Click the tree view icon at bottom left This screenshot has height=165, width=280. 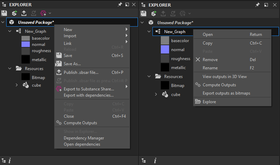pos(4,160)
